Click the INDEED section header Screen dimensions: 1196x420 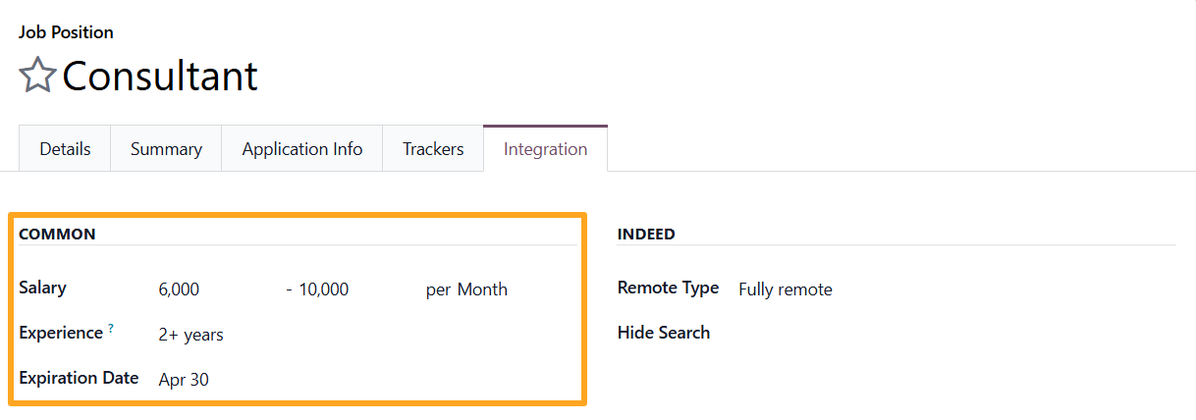[x=646, y=234]
